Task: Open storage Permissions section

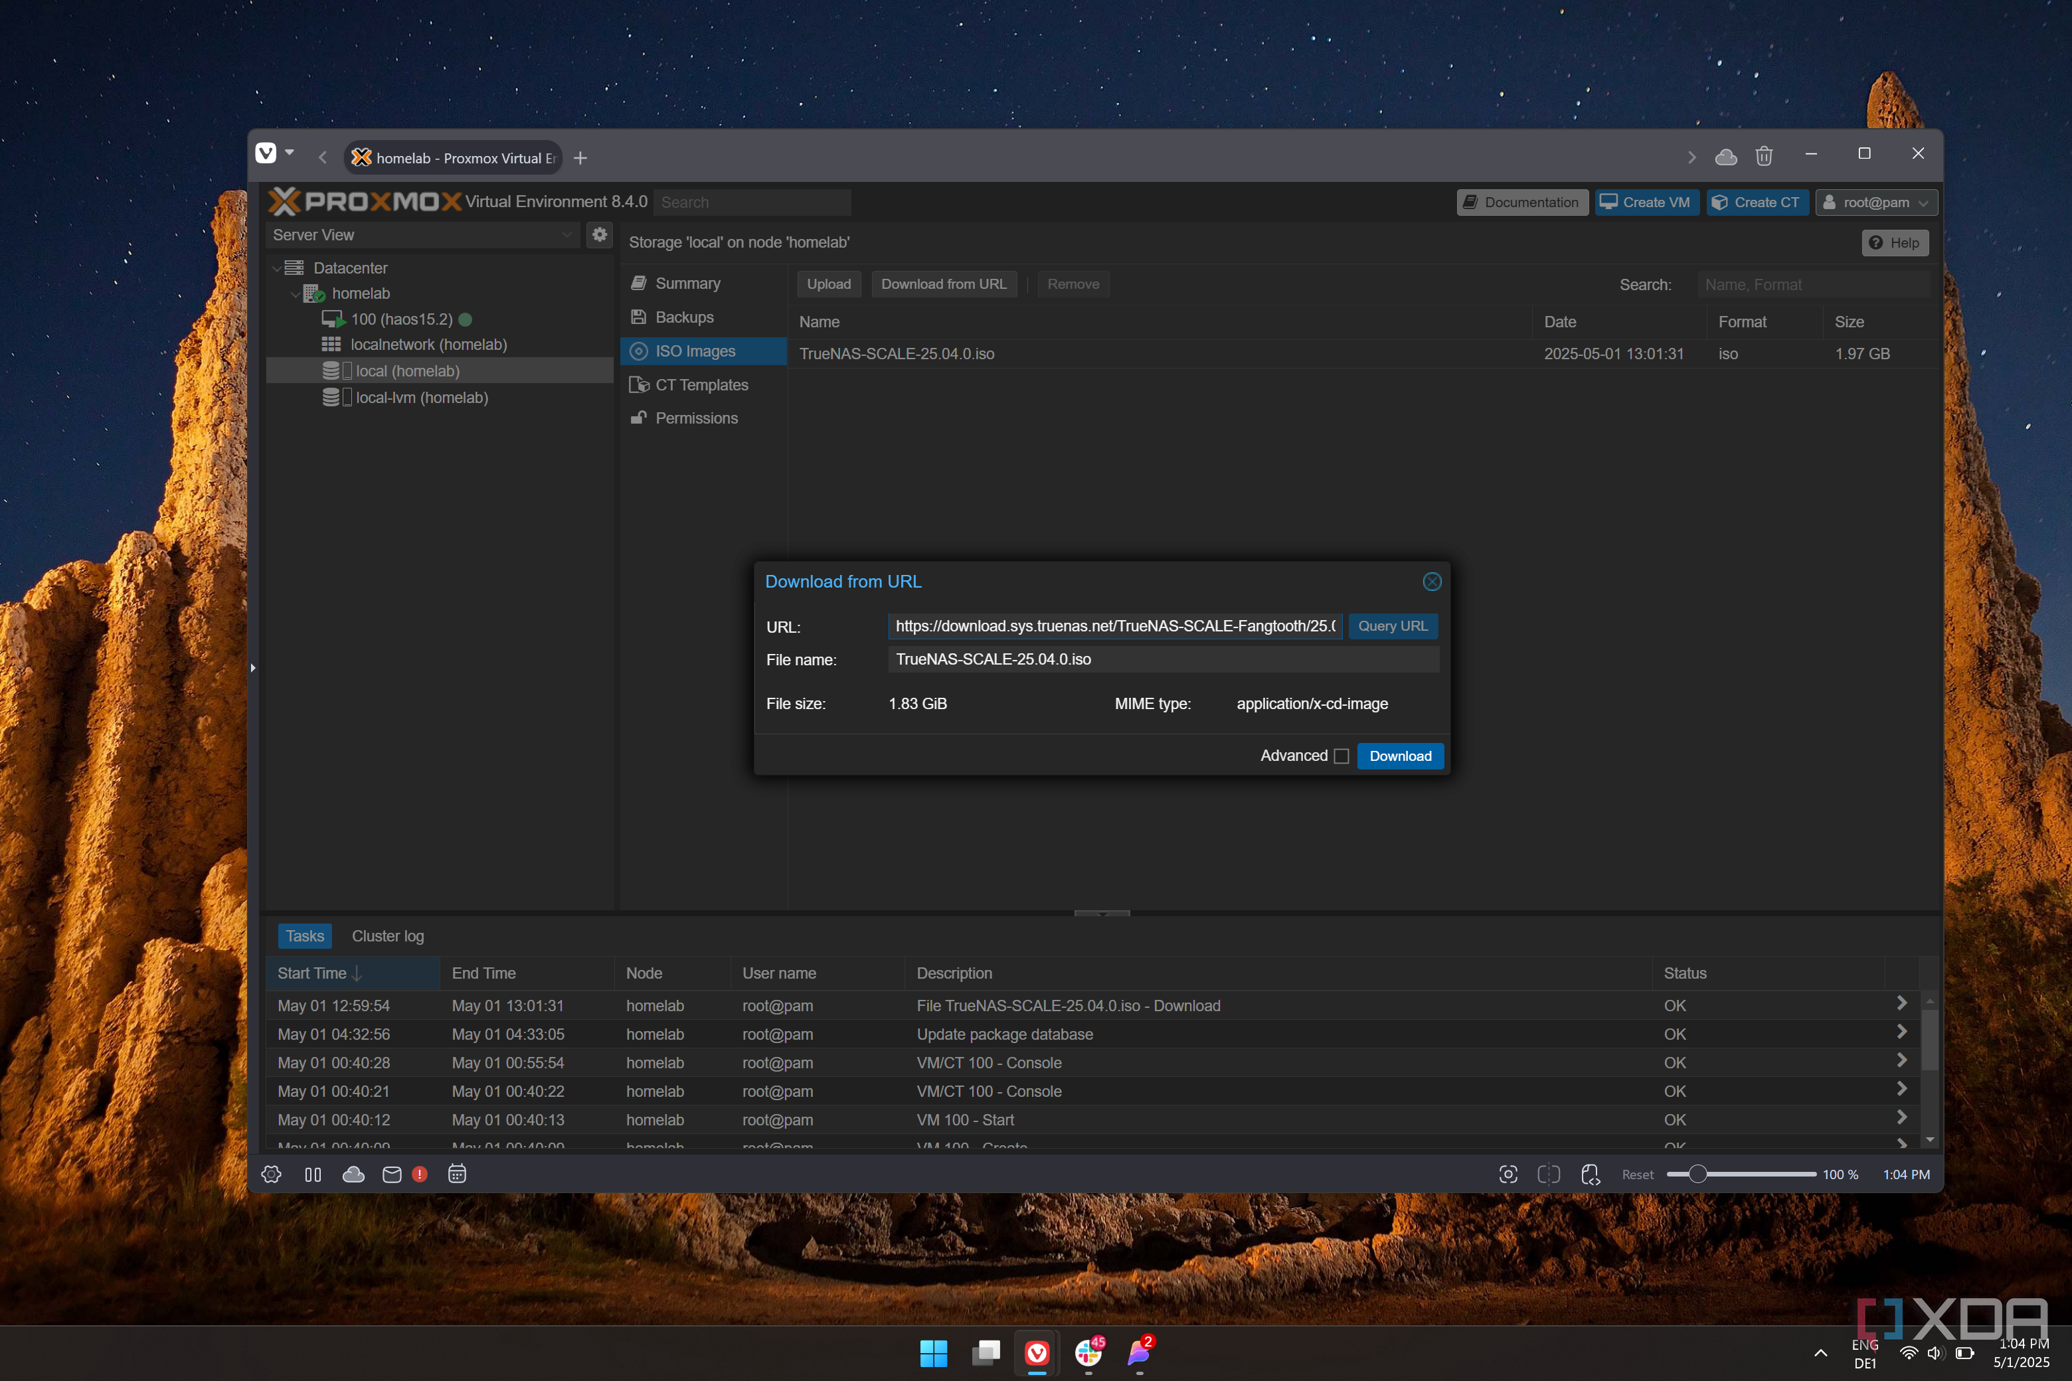Action: [703, 418]
